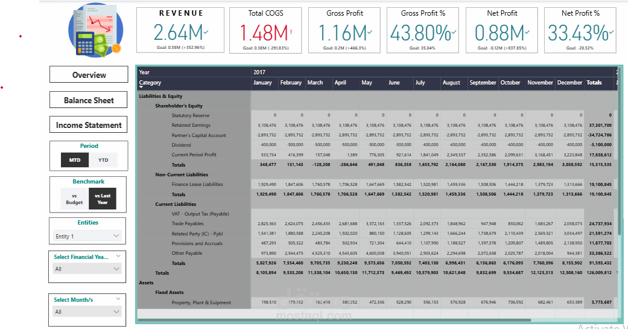Click the 2017 year header

tap(259, 72)
